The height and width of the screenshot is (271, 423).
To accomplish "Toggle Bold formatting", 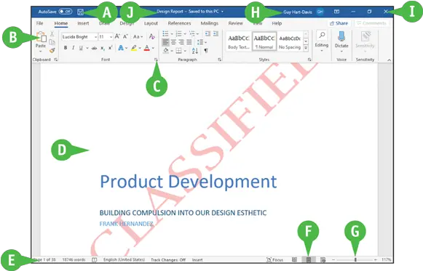I will pos(66,48).
